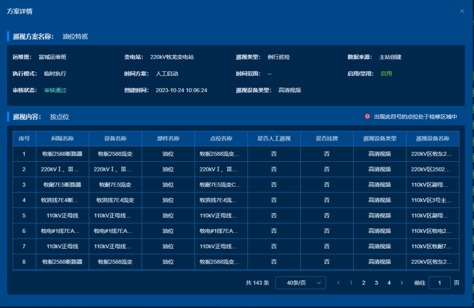
Task: Click the 前往 page number input field
Action: coord(439,283)
